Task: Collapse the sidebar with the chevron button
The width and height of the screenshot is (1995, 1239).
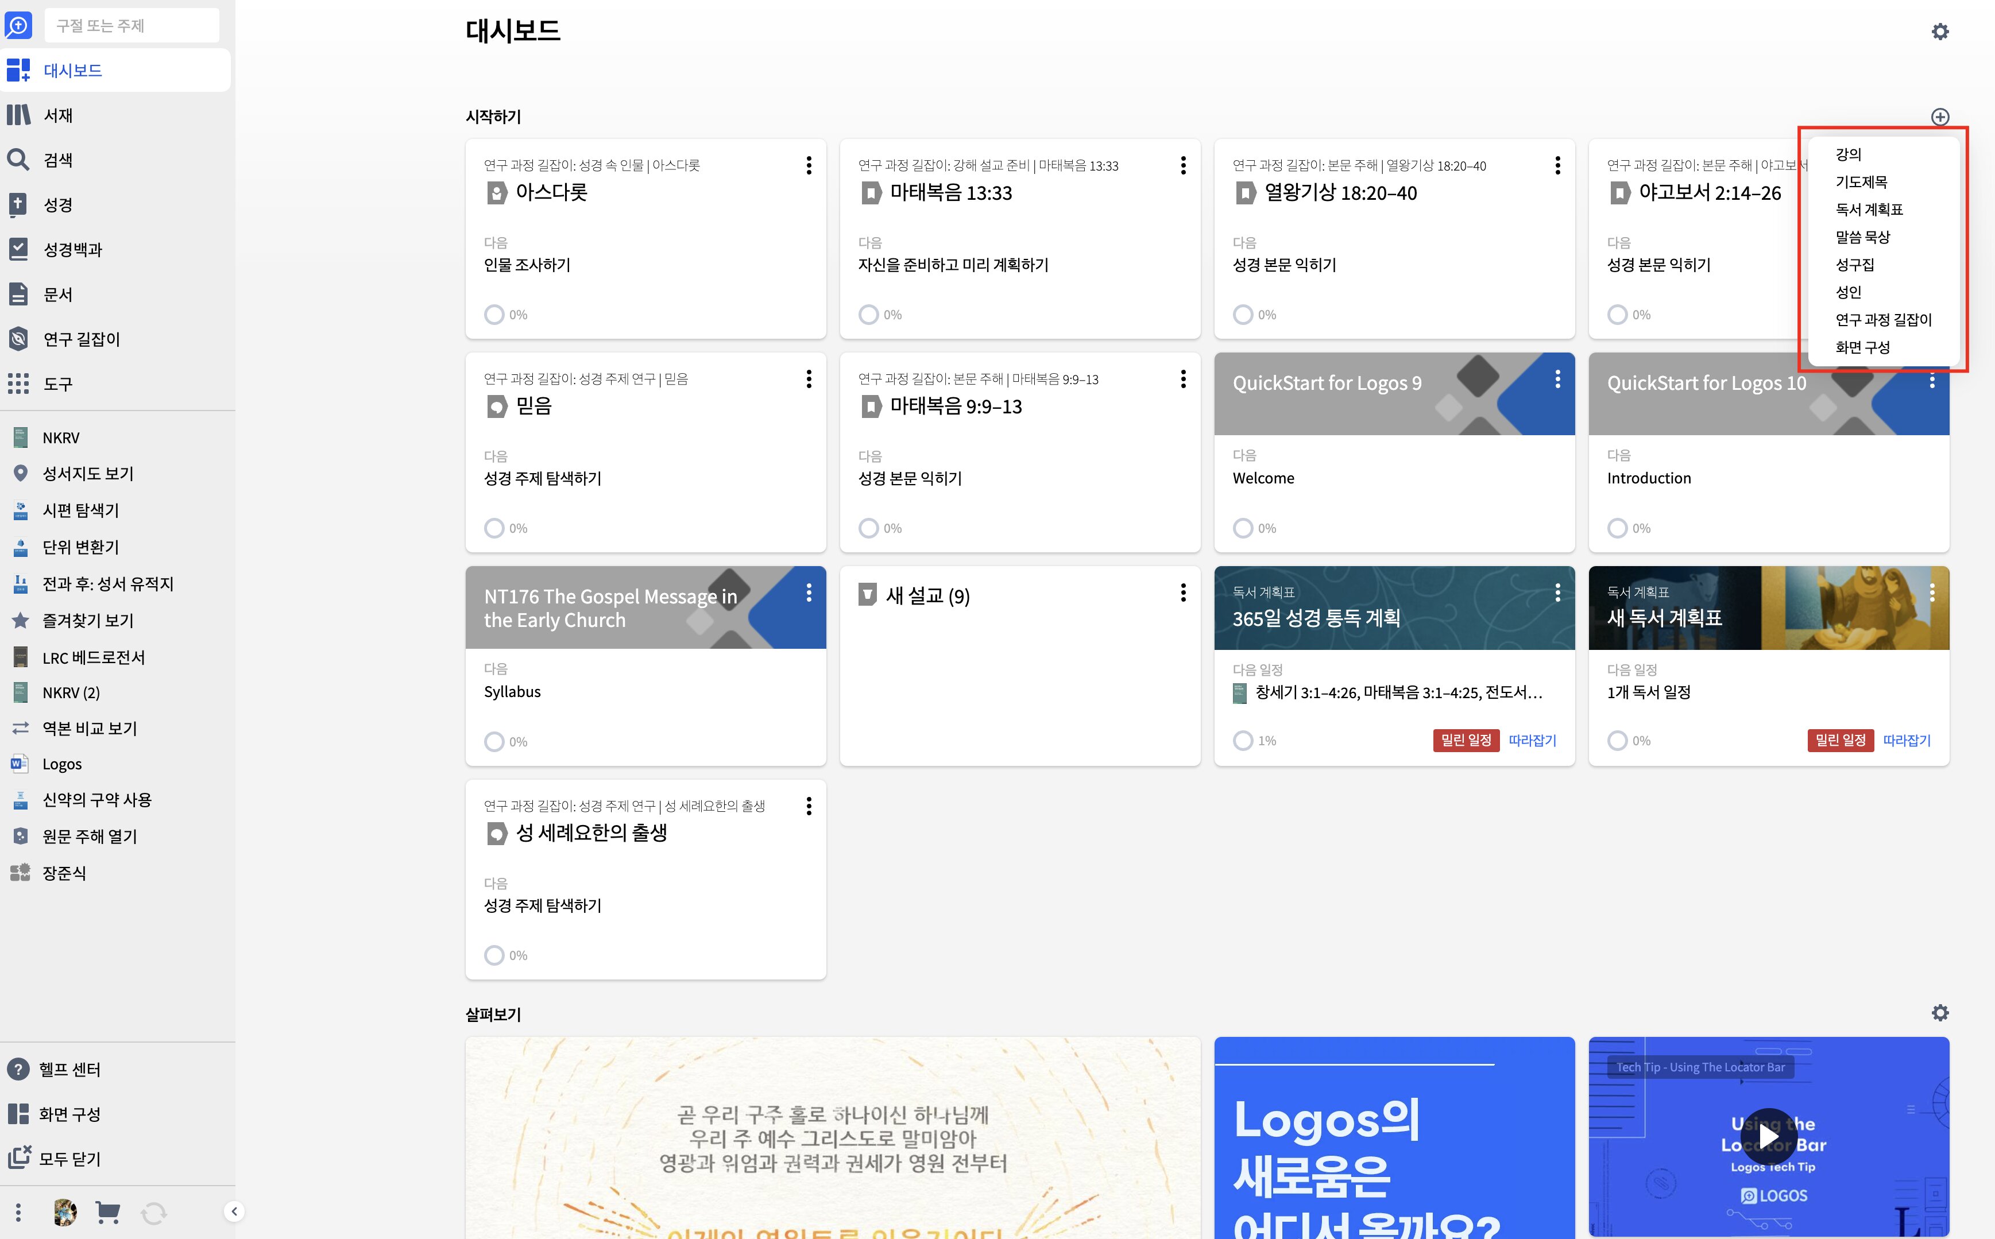Action: point(234,1211)
